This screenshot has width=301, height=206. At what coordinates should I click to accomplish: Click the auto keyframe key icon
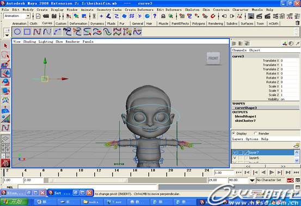290,180
